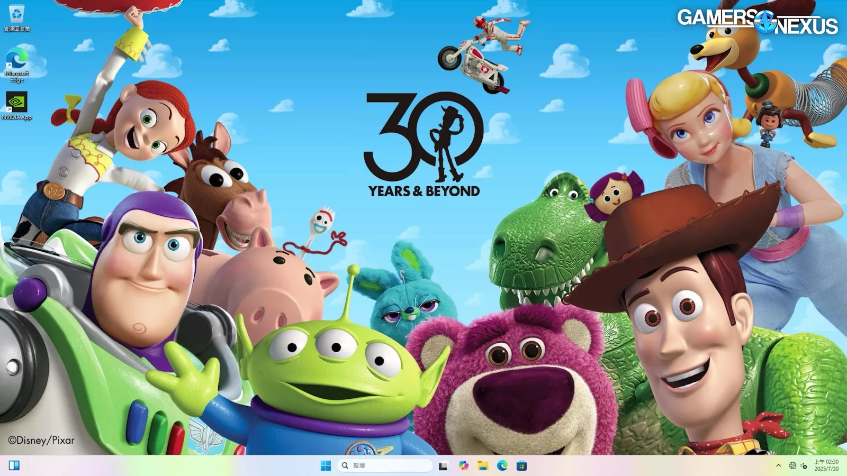Click the 2025/7/30 date in the taskbar

826,469
